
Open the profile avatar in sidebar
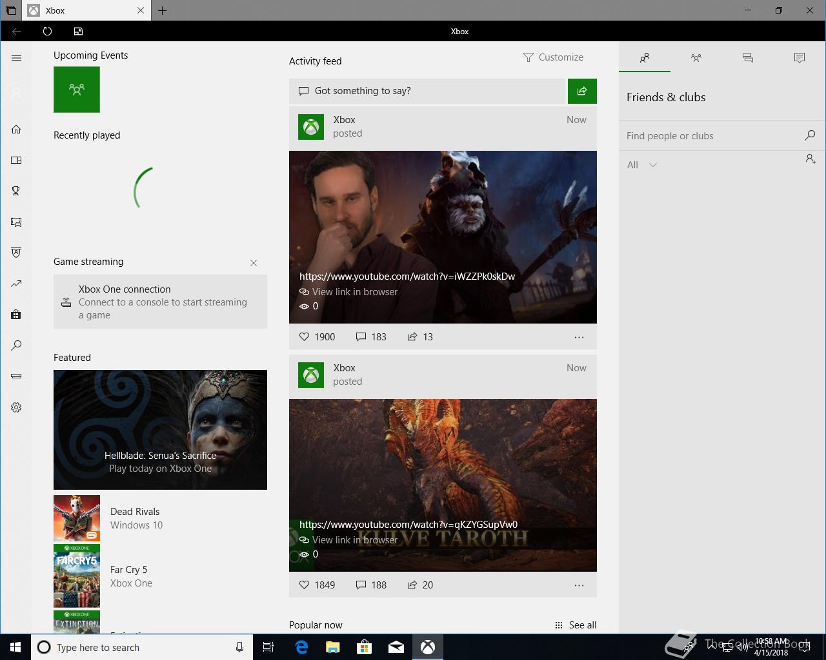[x=16, y=93]
